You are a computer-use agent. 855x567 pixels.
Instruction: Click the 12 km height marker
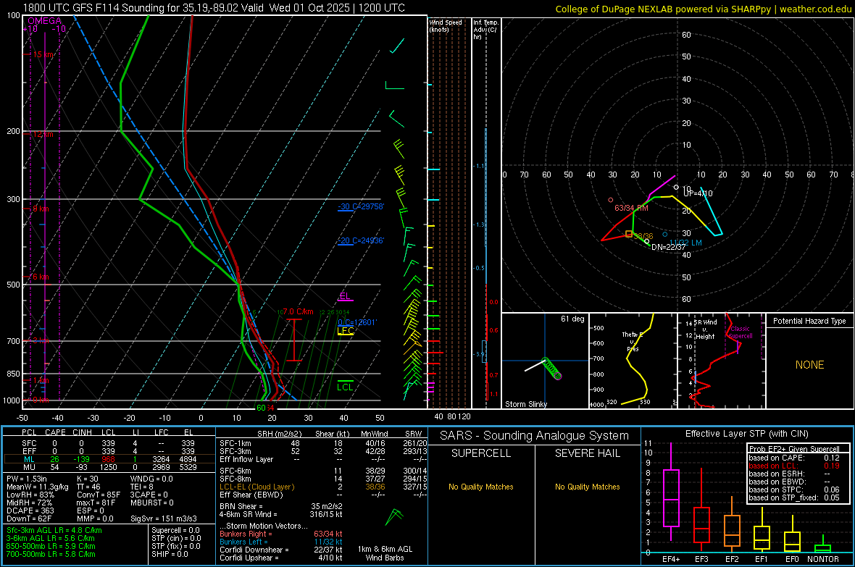[43, 134]
